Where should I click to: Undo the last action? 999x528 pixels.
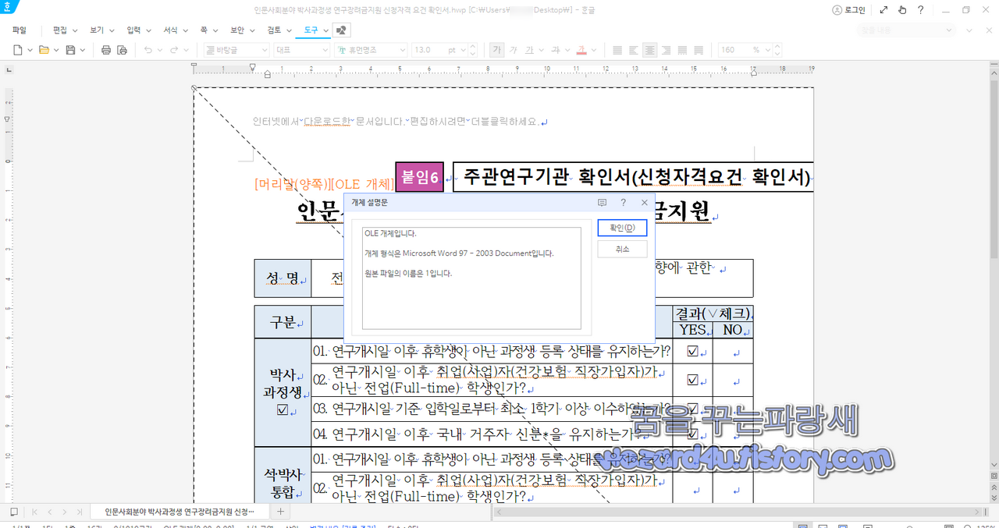click(x=148, y=49)
